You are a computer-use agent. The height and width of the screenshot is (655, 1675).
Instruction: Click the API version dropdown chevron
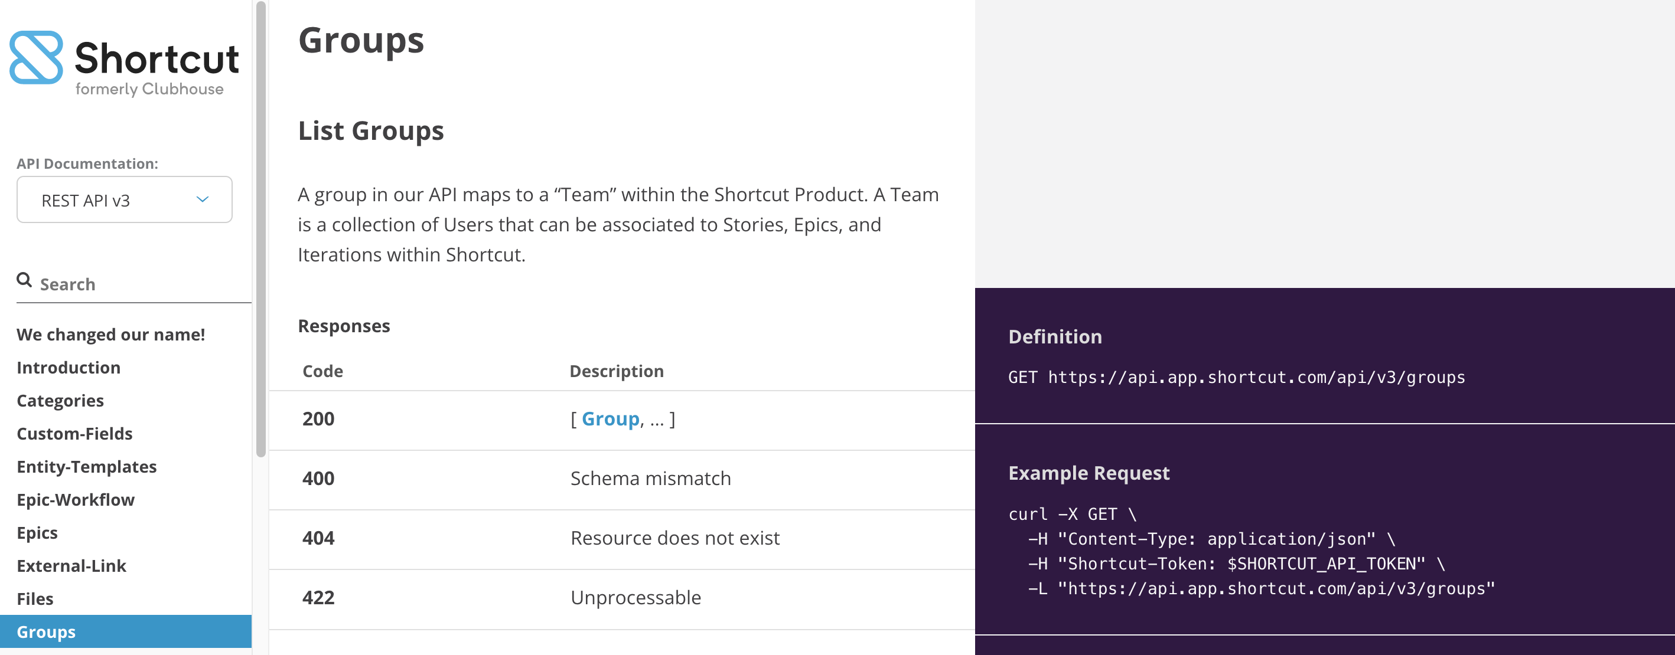coord(202,199)
